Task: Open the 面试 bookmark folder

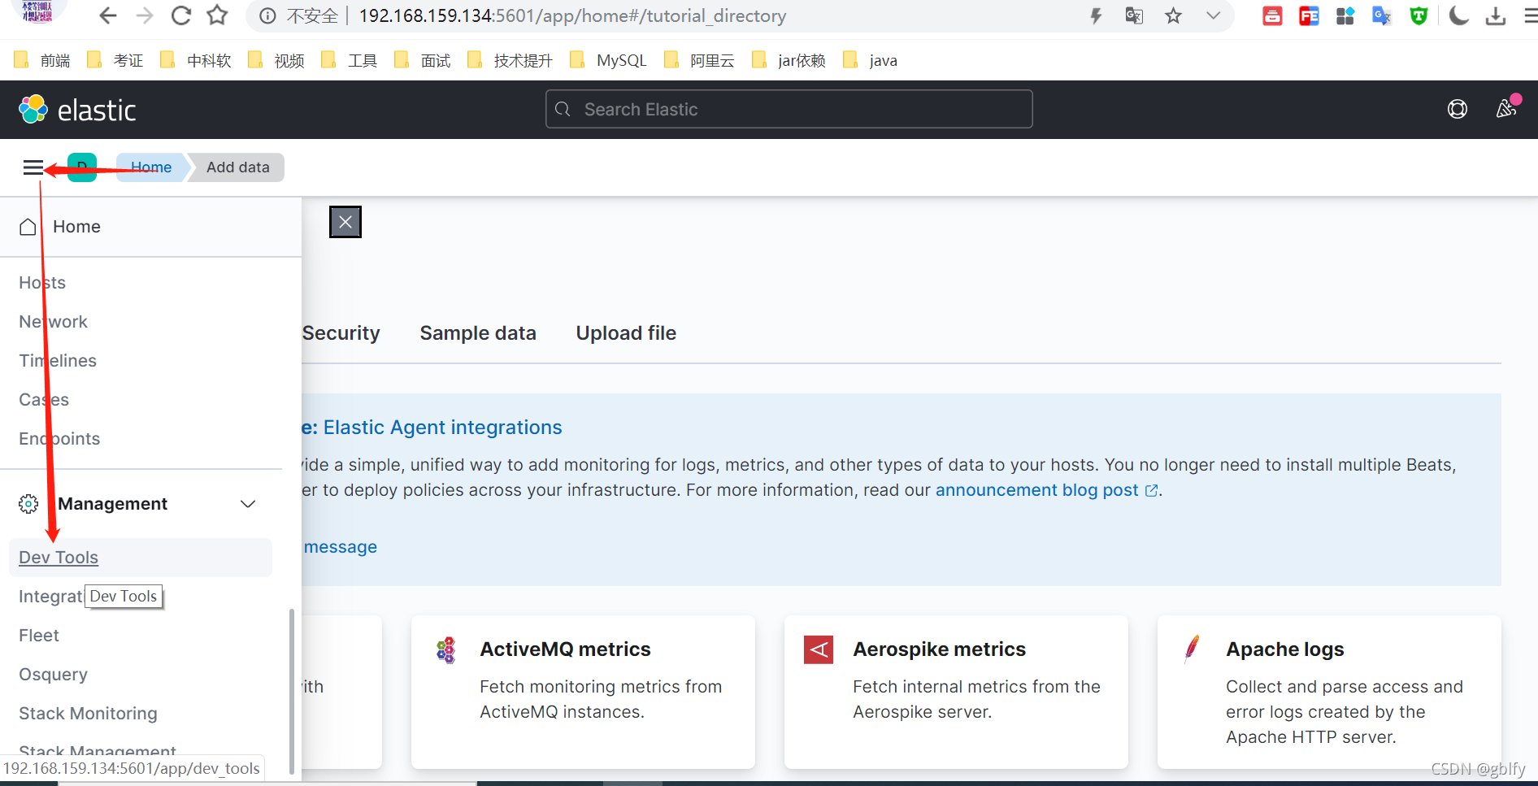Action: pos(423,60)
